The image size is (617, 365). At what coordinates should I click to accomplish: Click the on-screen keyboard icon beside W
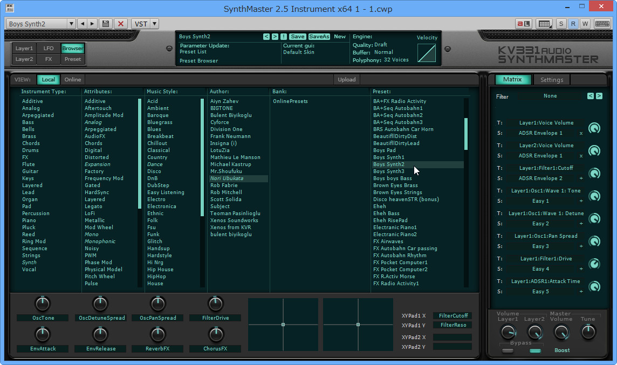[602, 24]
